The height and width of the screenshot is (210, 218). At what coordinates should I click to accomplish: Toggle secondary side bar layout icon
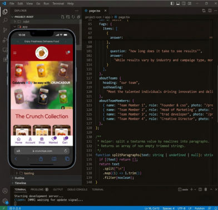[184, 3]
